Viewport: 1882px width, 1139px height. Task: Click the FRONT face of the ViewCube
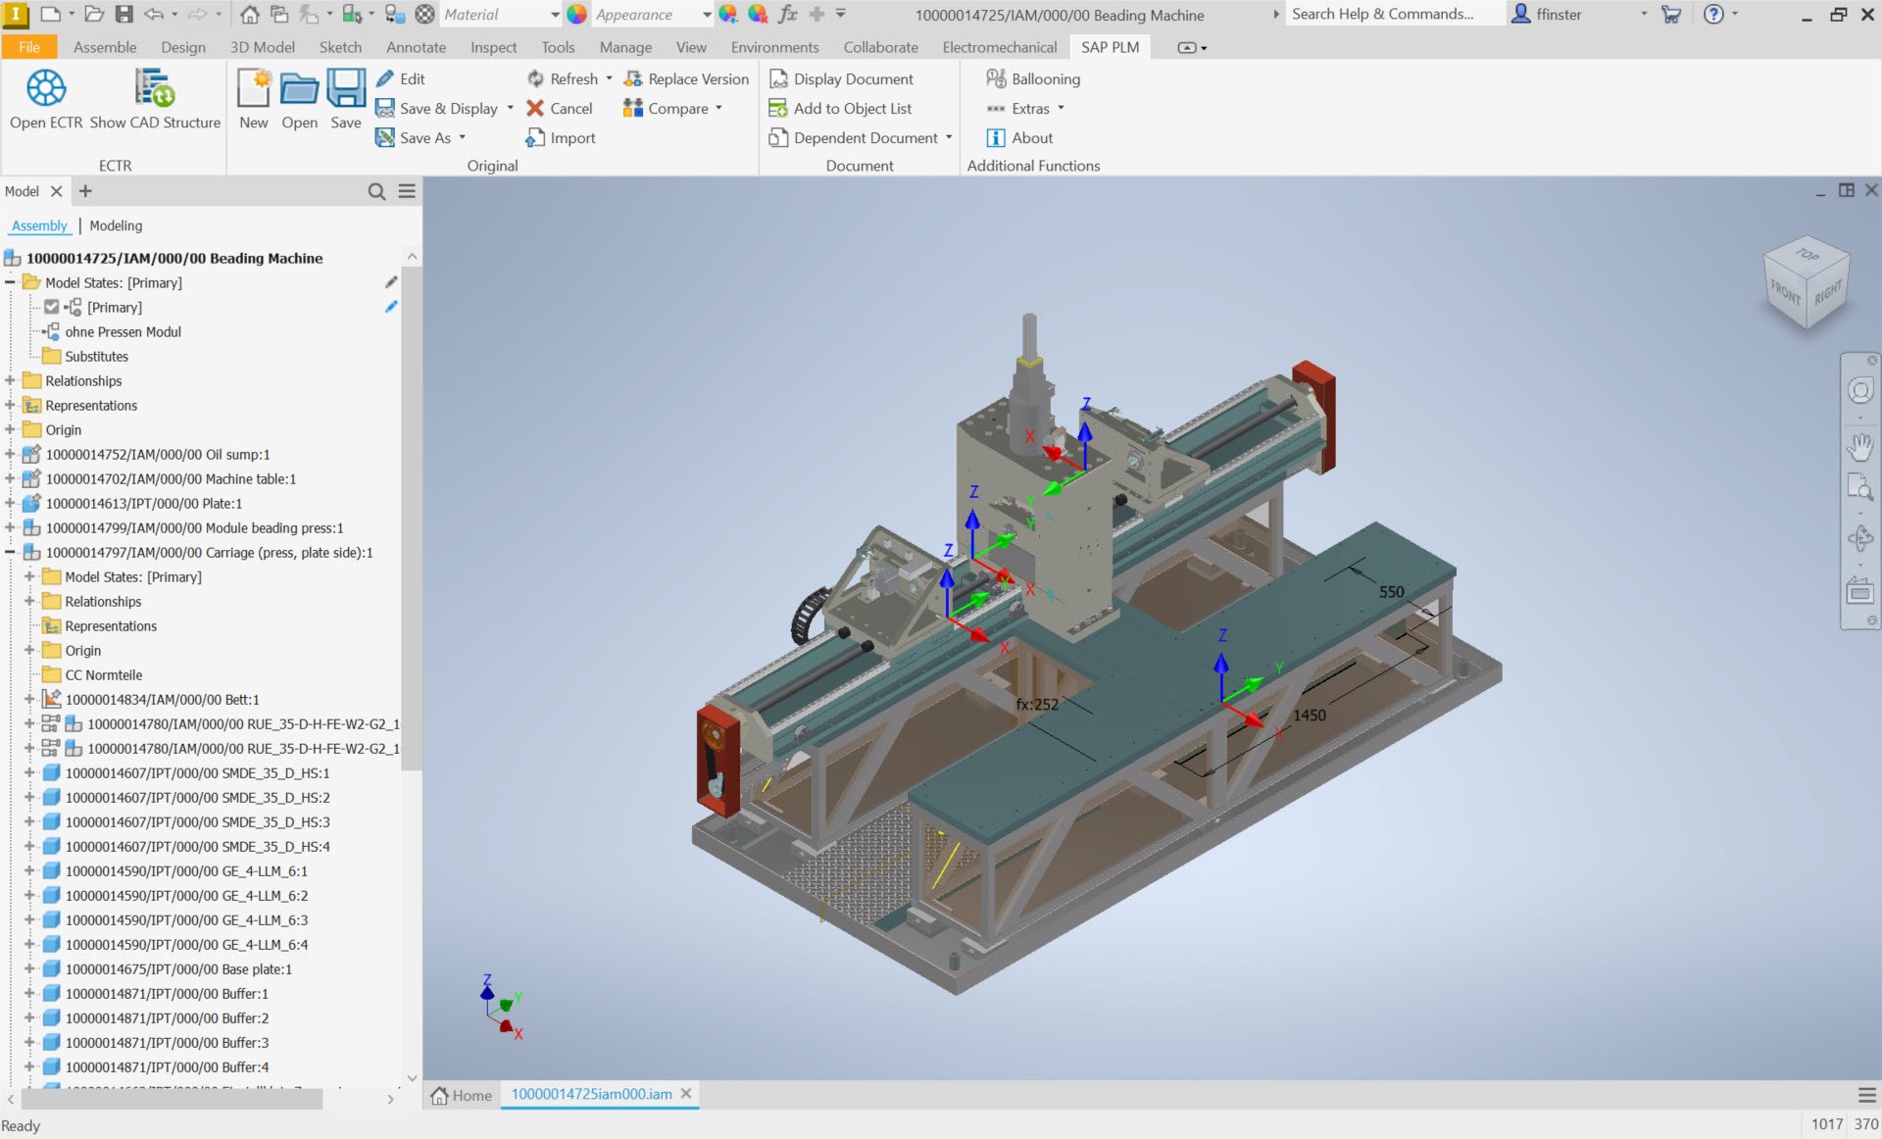click(x=1785, y=293)
